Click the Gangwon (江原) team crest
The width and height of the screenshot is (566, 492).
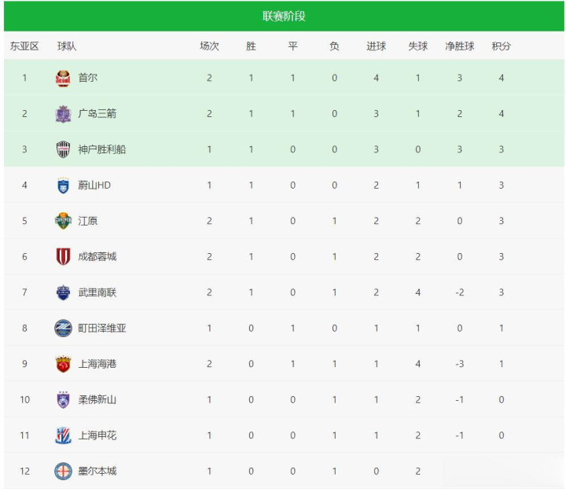[x=63, y=221]
